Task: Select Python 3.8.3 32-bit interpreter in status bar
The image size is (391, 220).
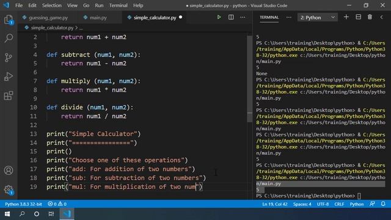Action: click(x=23, y=204)
